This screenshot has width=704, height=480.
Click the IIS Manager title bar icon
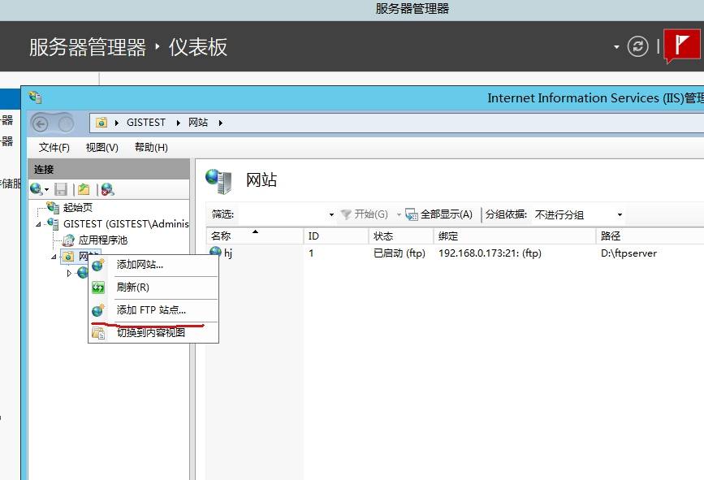pyautogui.click(x=35, y=97)
